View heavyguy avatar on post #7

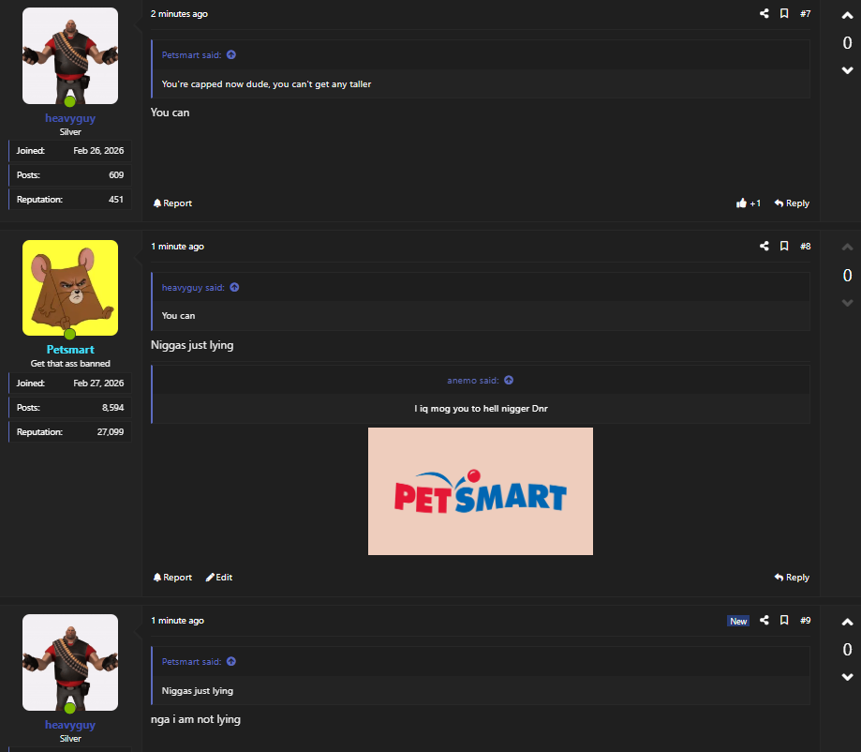70,55
